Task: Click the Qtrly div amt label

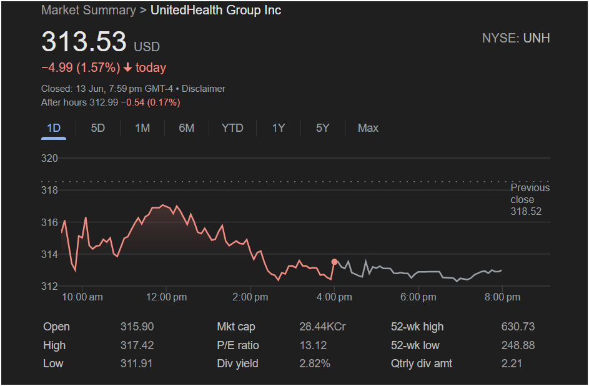Action: pyautogui.click(x=422, y=364)
